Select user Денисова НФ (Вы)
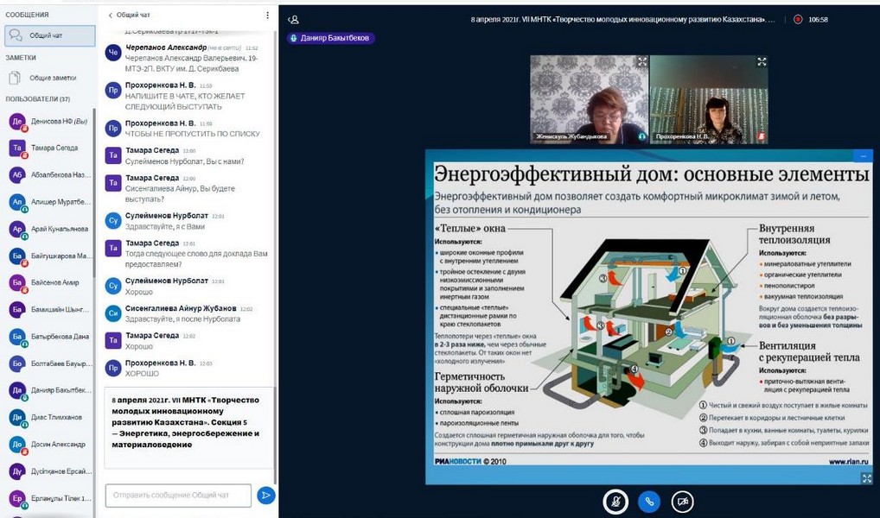This screenshot has height=518, width=880. point(48,121)
